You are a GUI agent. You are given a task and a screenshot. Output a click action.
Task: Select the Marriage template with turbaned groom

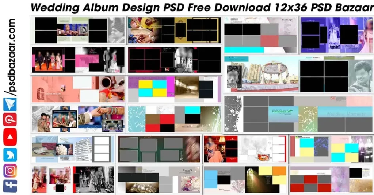point(78,30)
